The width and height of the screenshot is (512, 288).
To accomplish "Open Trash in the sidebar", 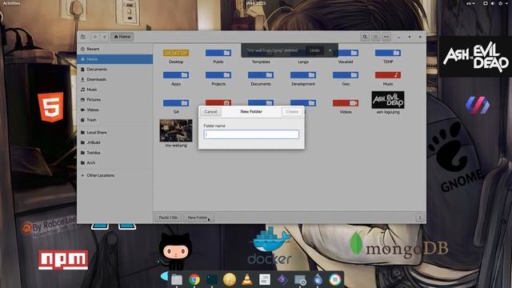I will (x=115, y=120).
